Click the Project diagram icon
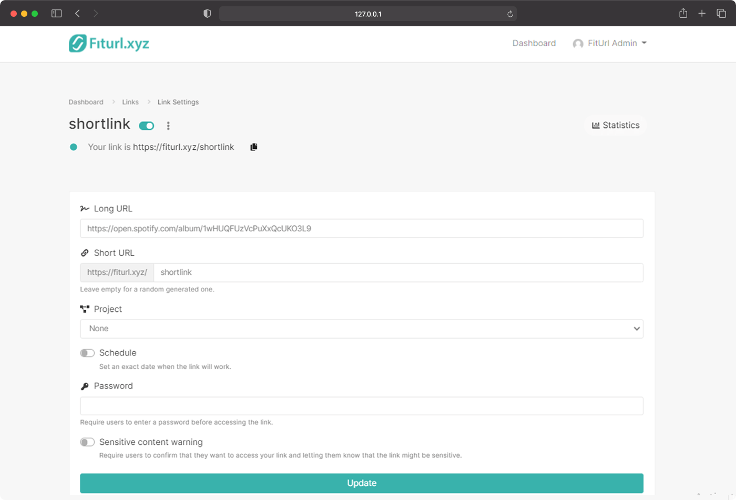Image resolution: width=736 pixels, height=500 pixels. pos(85,309)
